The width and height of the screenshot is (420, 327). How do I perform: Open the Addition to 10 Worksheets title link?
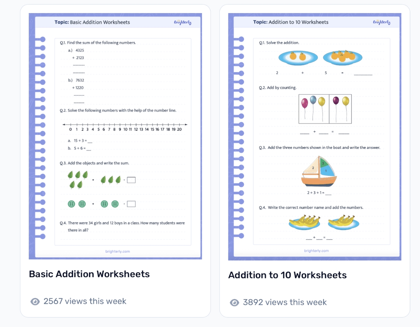[x=287, y=275]
